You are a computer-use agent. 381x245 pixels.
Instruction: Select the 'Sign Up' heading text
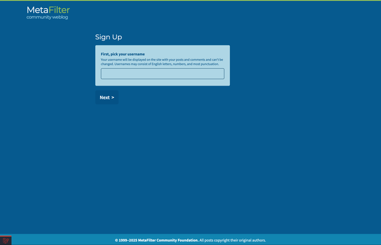tap(108, 37)
